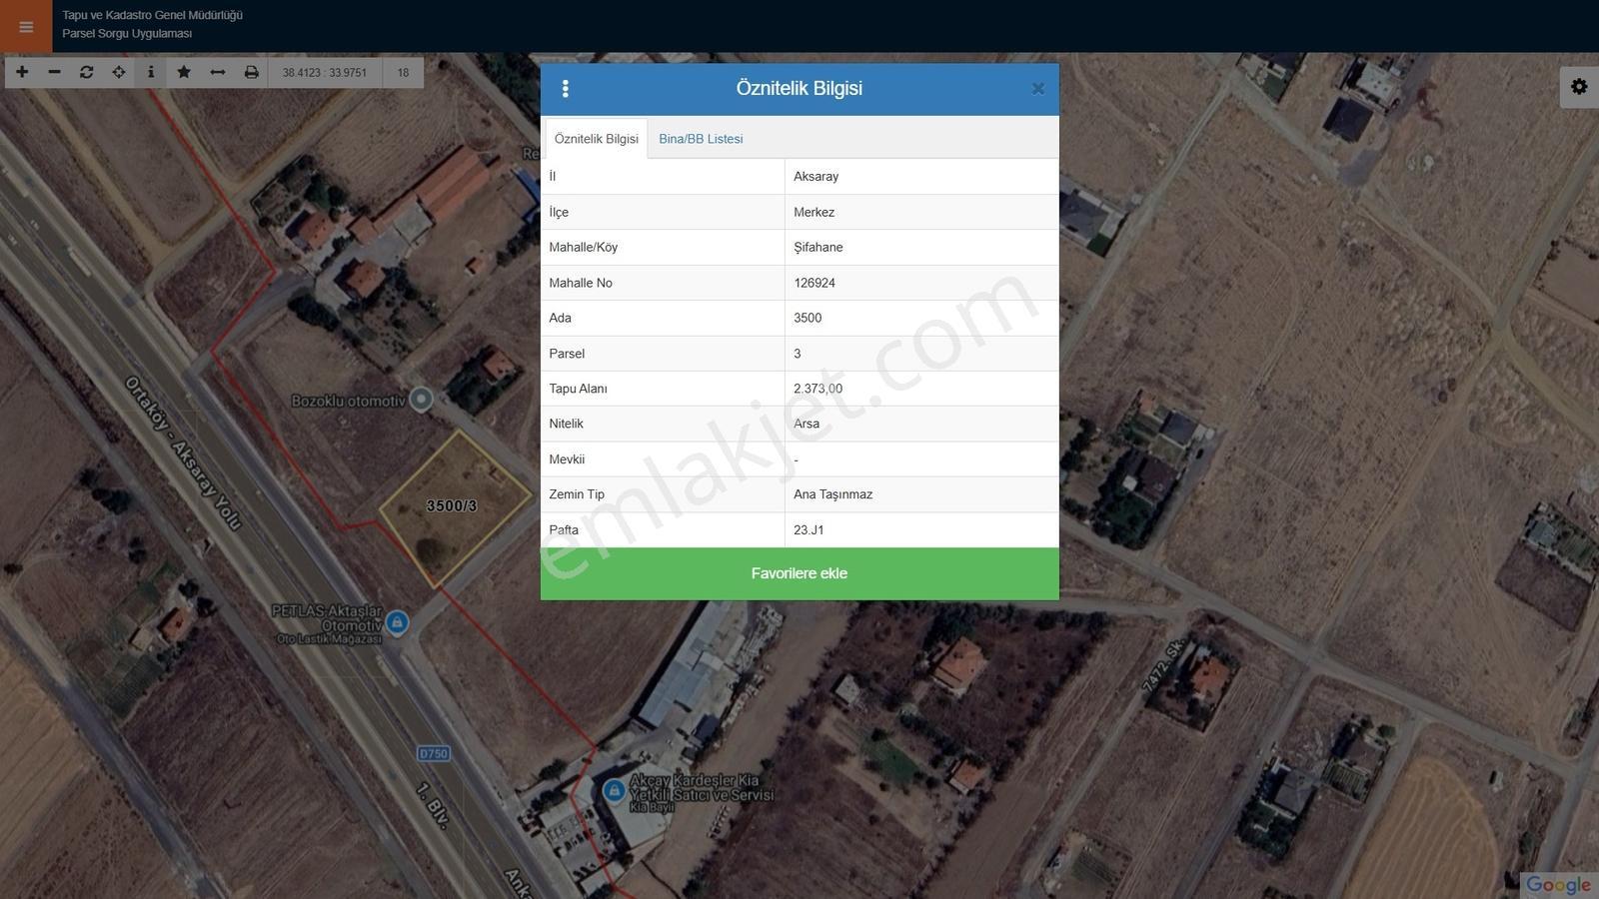Click the Google logo on the map

pyautogui.click(x=1558, y=885)
